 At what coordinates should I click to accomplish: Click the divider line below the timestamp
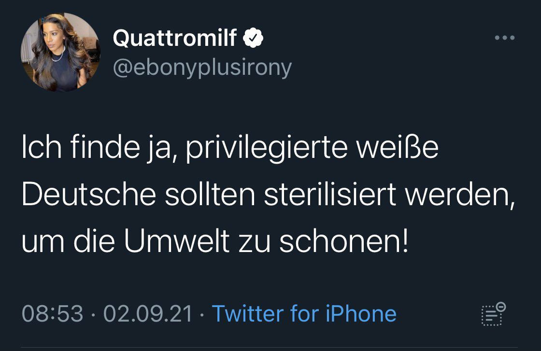pos(270,348)
